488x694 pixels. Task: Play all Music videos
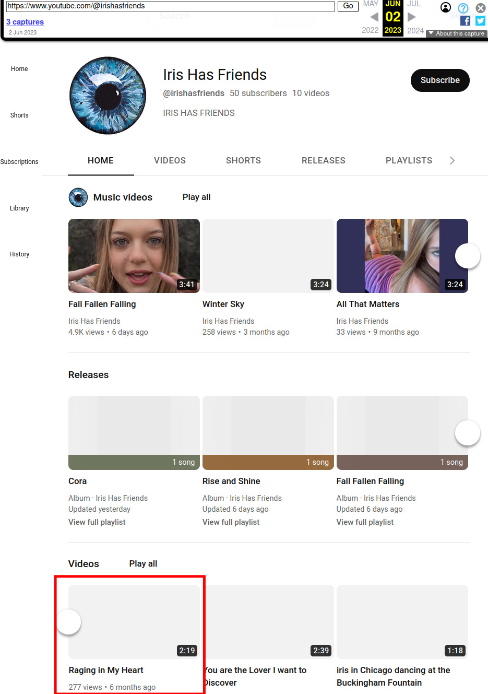click(197, 197)
